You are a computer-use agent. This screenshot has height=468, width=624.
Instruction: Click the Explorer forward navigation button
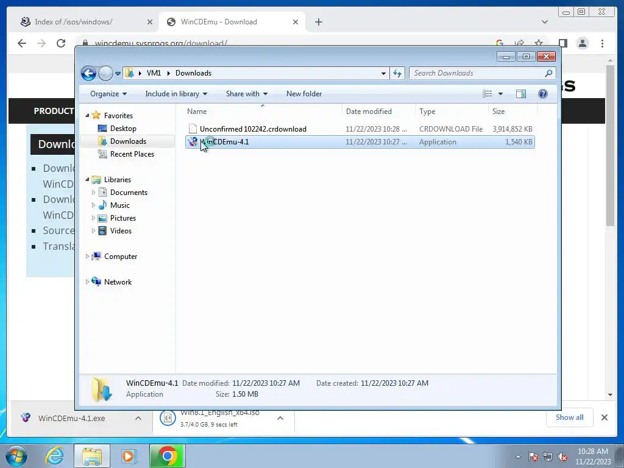point(105,73)
